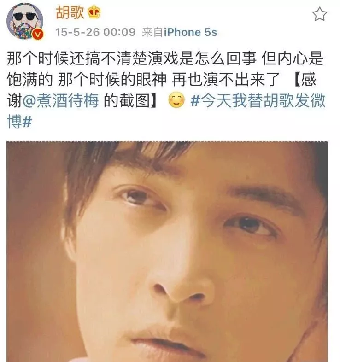Tap the hashtag ending 博# on last line
This screenshot has width=340, height=362.
pos(20,122)
